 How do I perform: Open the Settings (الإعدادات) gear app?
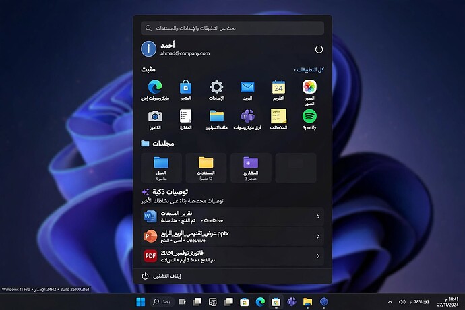click(216, 87)
